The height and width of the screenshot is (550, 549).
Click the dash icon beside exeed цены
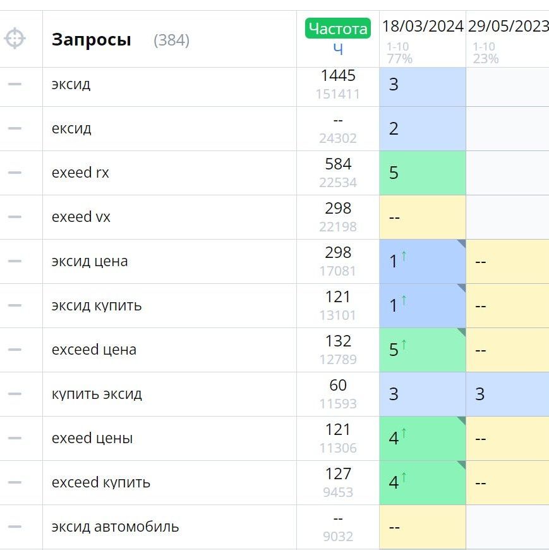[x=15, y=437]
